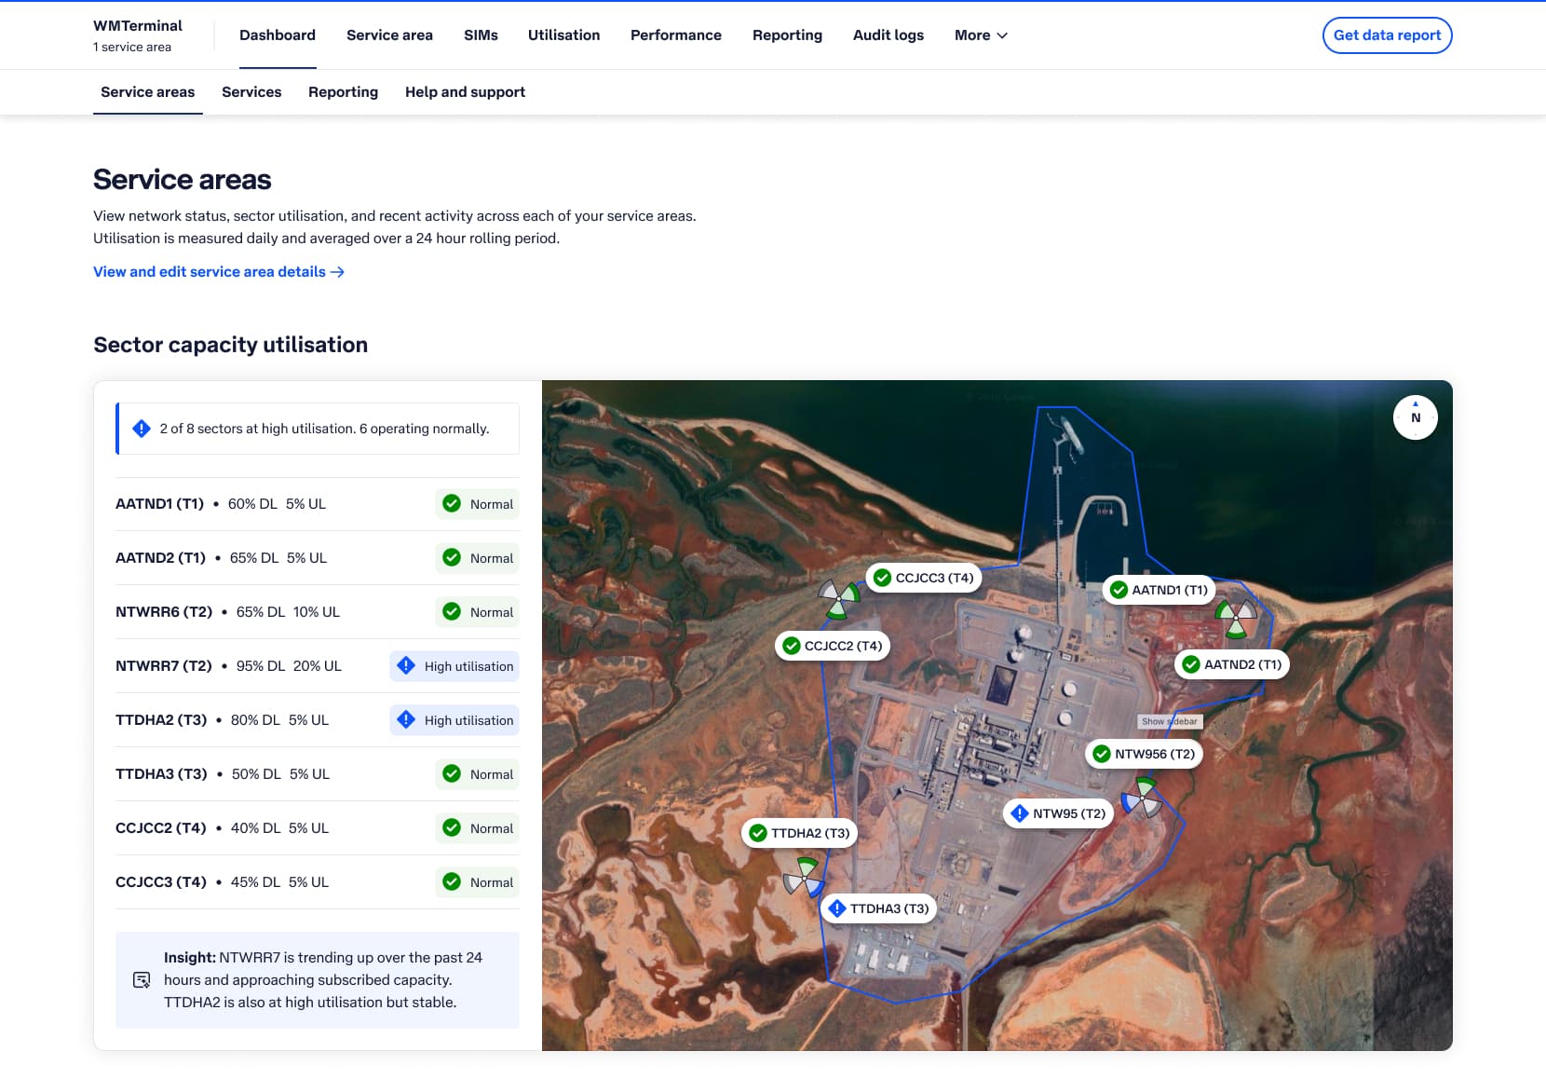This screenshot has width=1546, height=1092.
Task: Open the NTW956 (T2) map marker
Action: [x=1144, y=754]
